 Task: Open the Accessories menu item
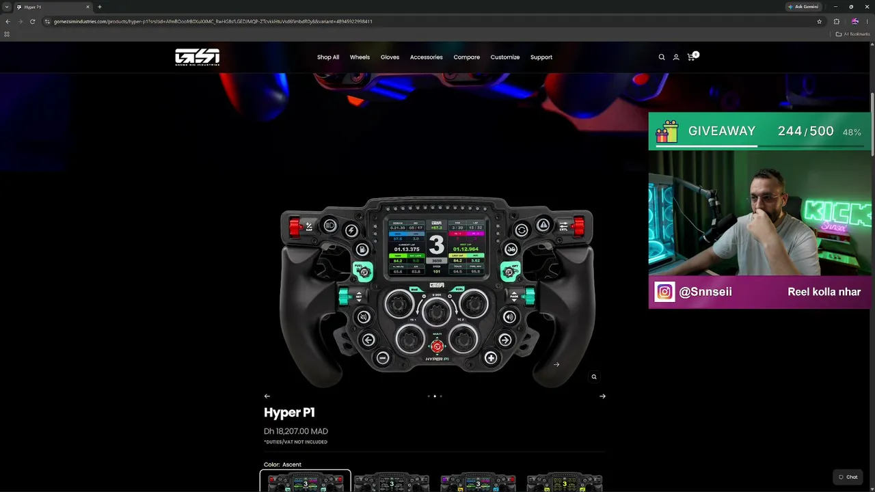[427, 57]
